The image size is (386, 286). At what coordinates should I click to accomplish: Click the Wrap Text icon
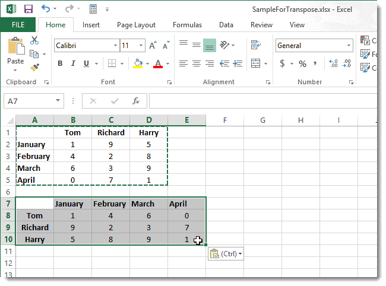[256, 45]
